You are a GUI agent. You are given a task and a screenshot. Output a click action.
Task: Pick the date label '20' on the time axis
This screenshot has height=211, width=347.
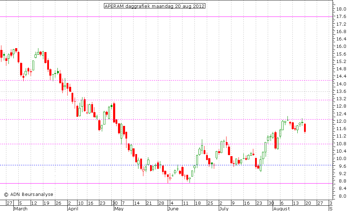(308, 203)
